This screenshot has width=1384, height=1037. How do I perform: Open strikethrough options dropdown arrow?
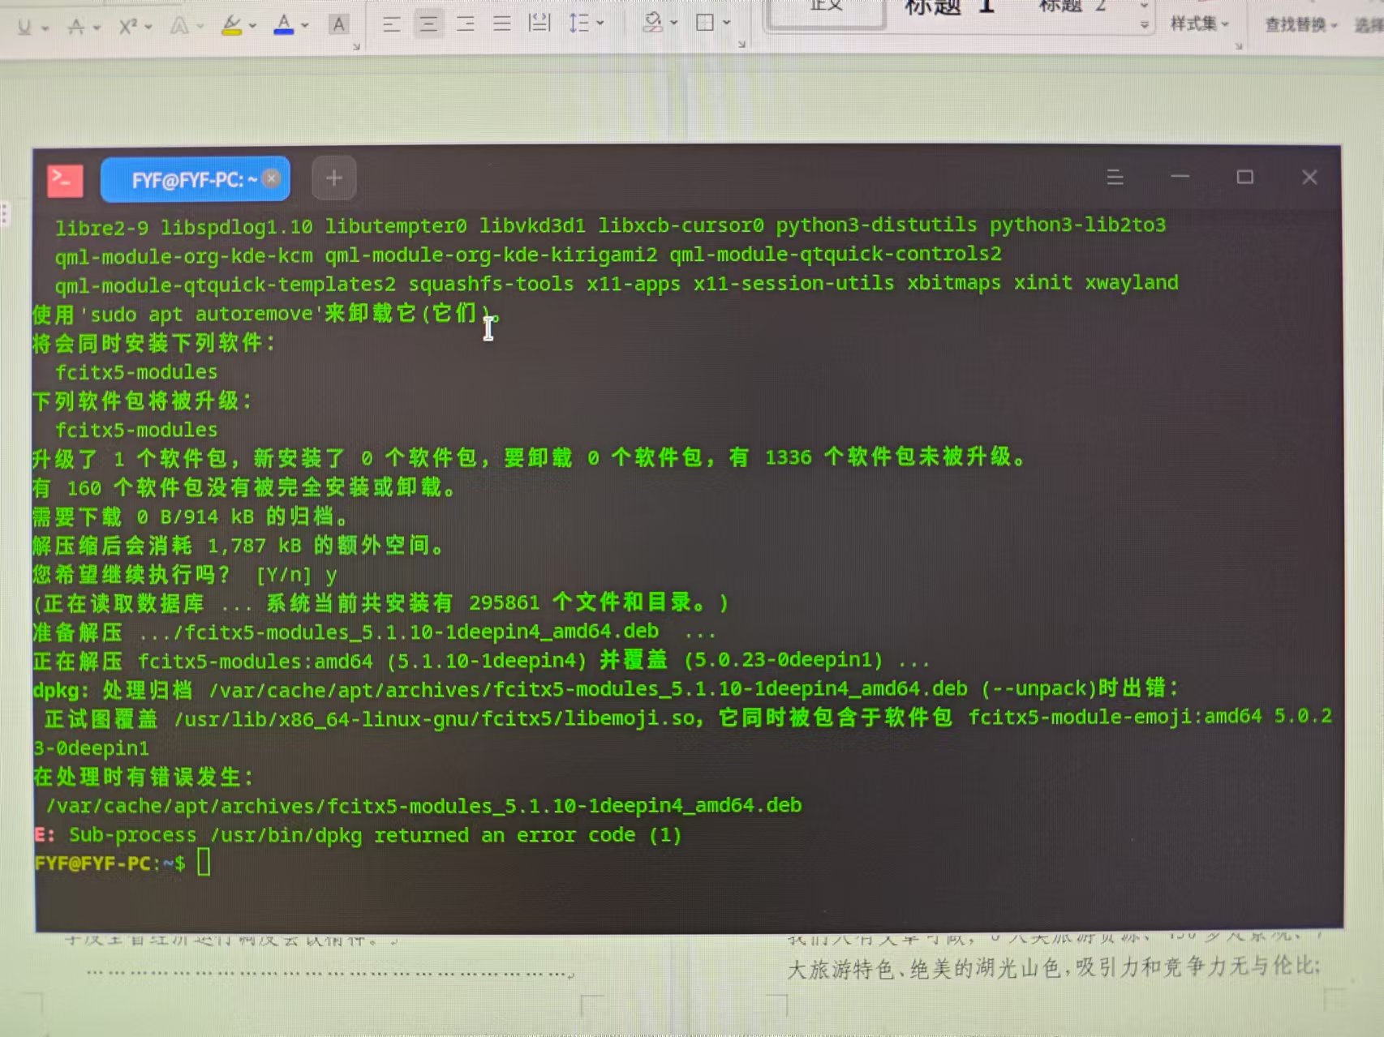click(97, 28)
